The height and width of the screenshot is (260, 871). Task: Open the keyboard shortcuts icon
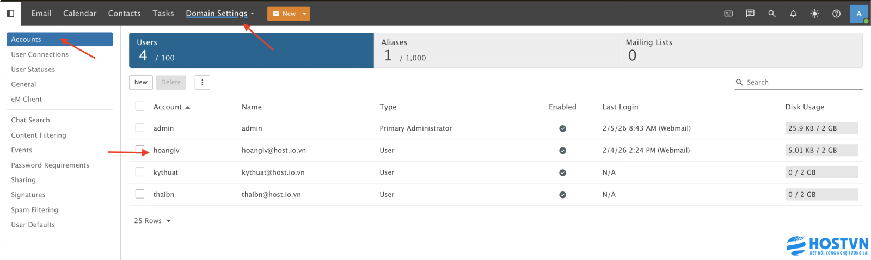[728, 14]
